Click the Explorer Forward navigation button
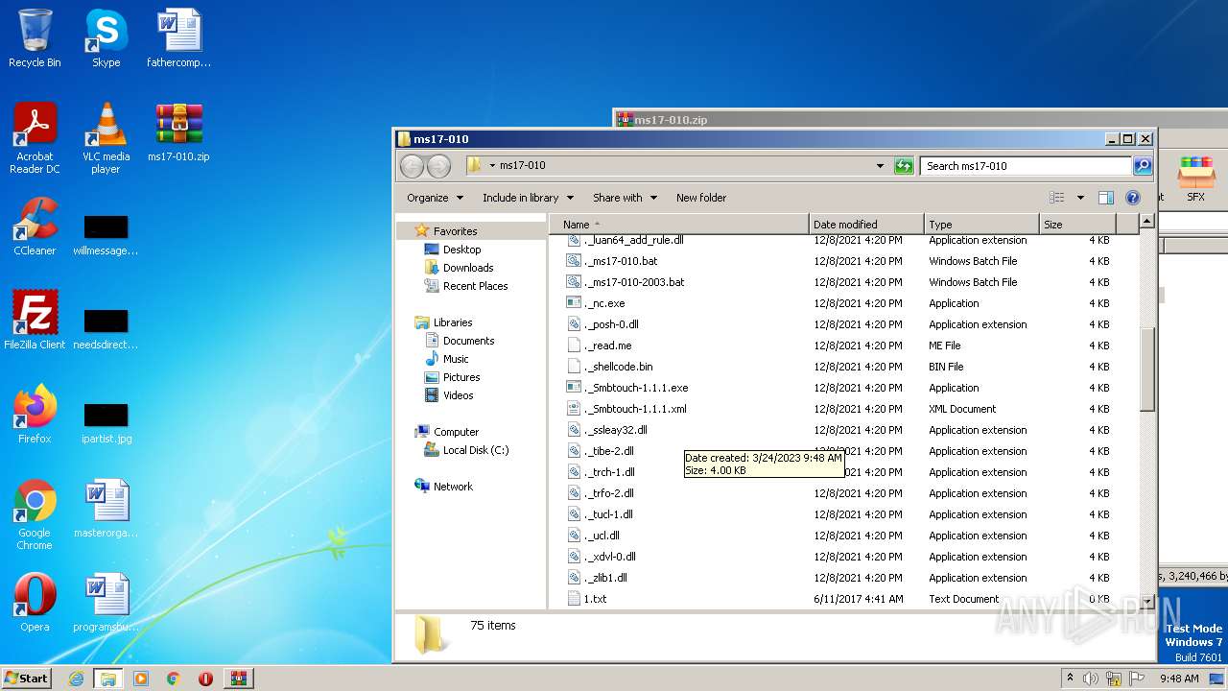1228x691 pixels. [438, 166]
